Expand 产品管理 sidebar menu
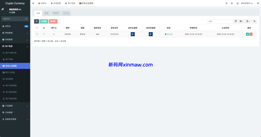Image resolution: width=261 pixels, height=137 pixels. (x=15, y=106)
